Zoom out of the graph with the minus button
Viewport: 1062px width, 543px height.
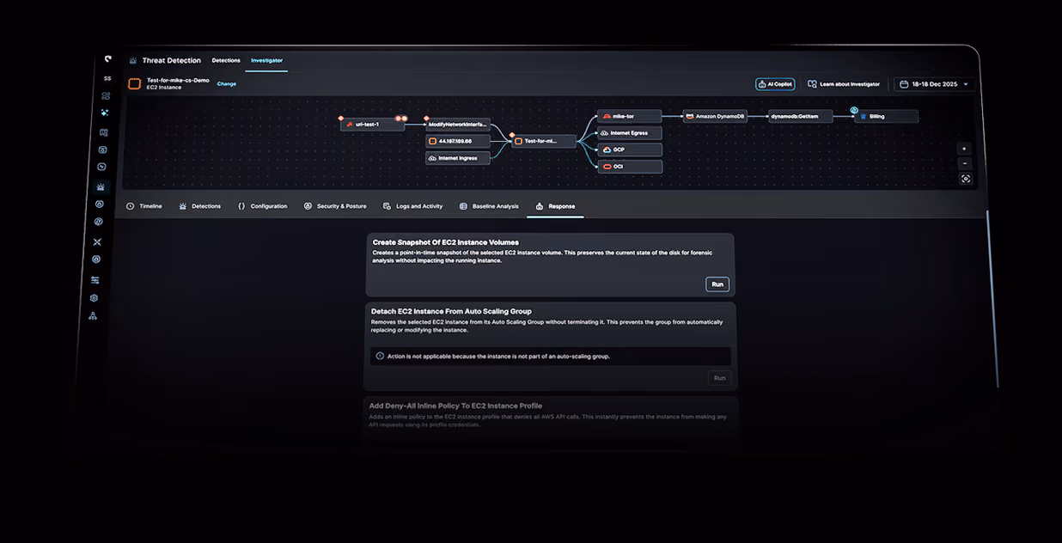click(964, 163)
